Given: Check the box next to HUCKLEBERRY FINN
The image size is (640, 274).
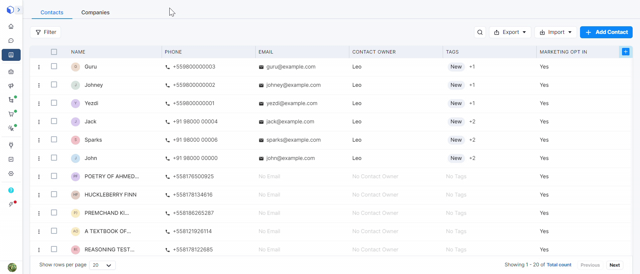Looking at the screenshot, I should (54, 195).
